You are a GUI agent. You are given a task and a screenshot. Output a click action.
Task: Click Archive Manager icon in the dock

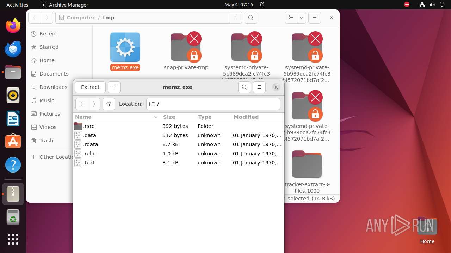pos(13,194)
